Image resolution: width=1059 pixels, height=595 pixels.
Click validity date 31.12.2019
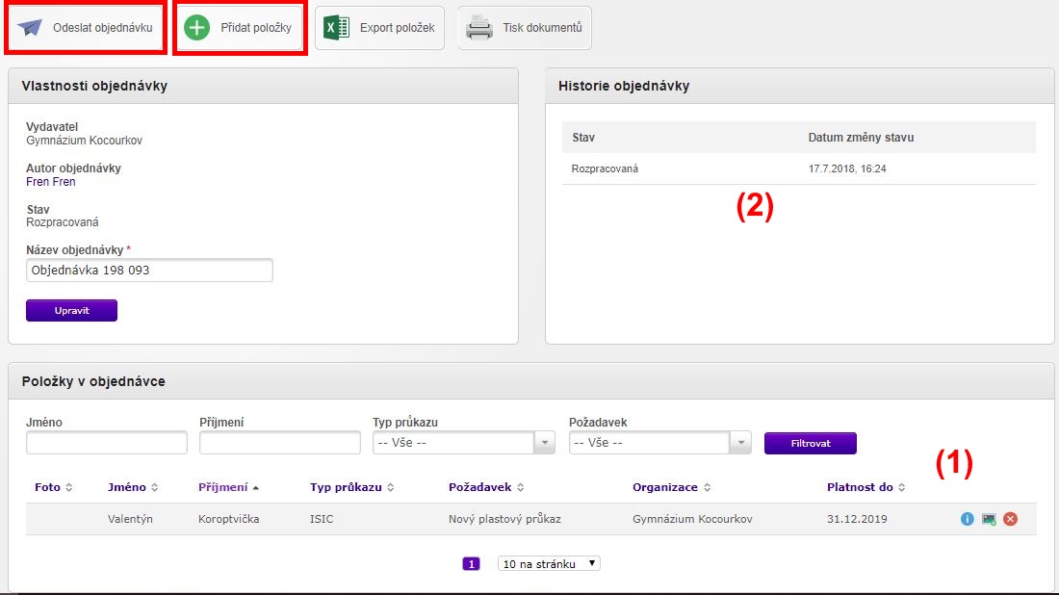[857, 519]
